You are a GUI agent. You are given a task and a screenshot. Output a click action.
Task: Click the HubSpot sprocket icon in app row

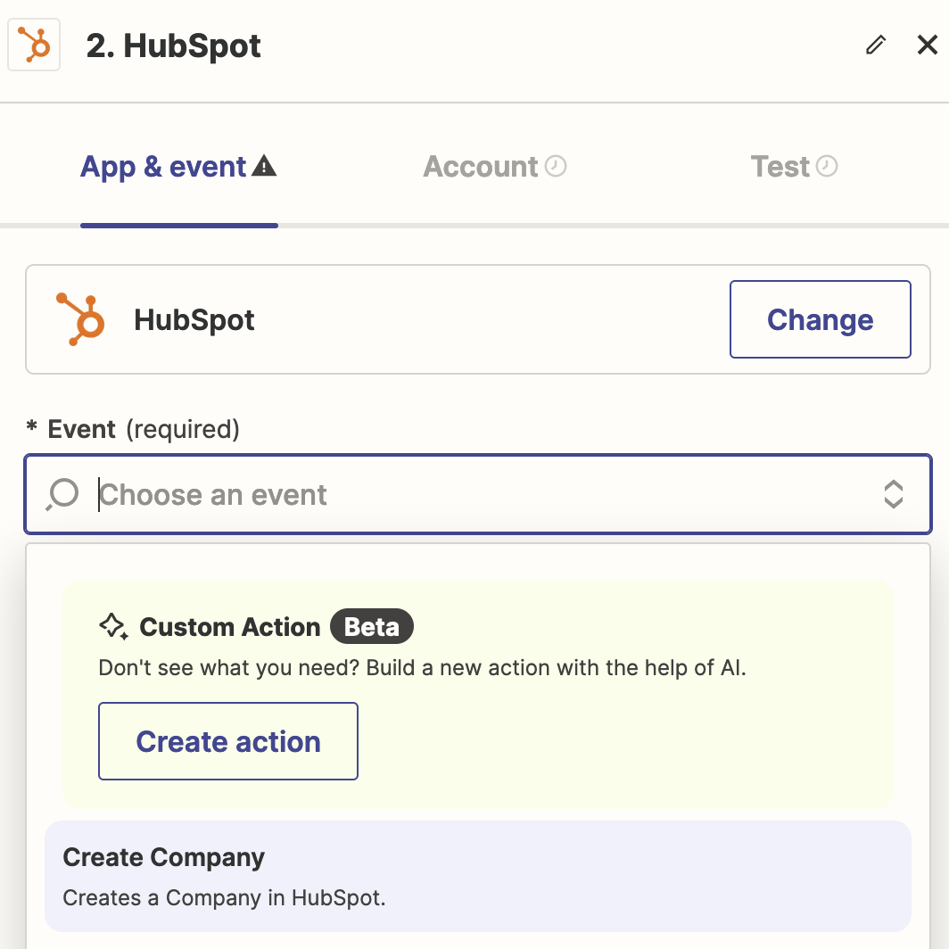point(80,319)
